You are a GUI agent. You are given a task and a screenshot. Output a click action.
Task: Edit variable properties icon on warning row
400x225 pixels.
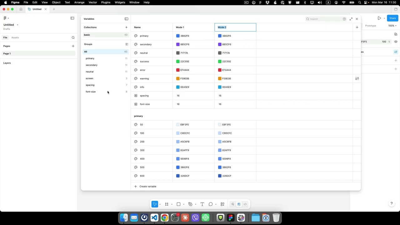(x=357, y=78)
